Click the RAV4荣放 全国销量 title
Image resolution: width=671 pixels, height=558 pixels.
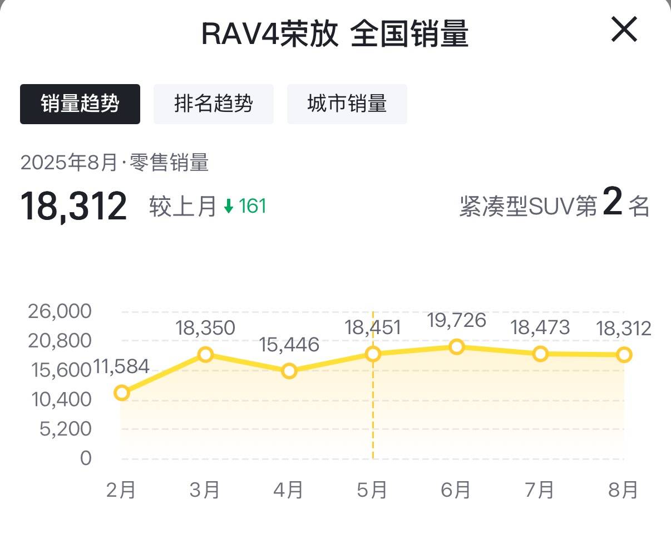(x=335, y=32)
